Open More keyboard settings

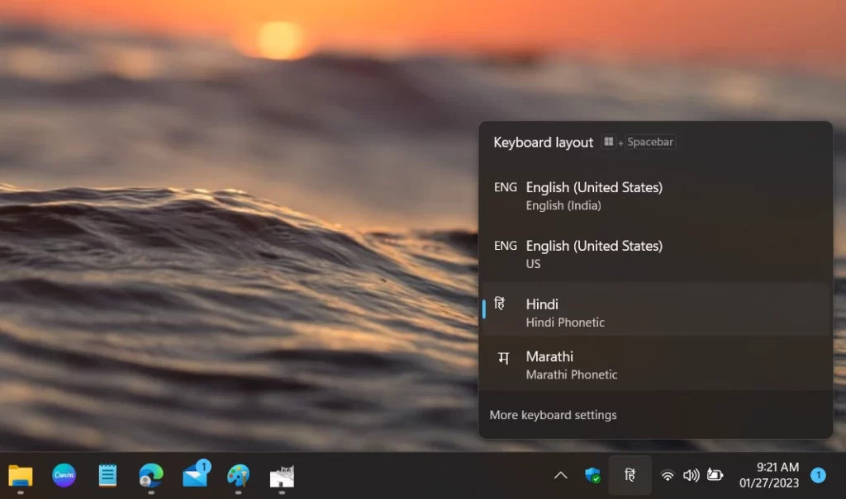point(553,415)
